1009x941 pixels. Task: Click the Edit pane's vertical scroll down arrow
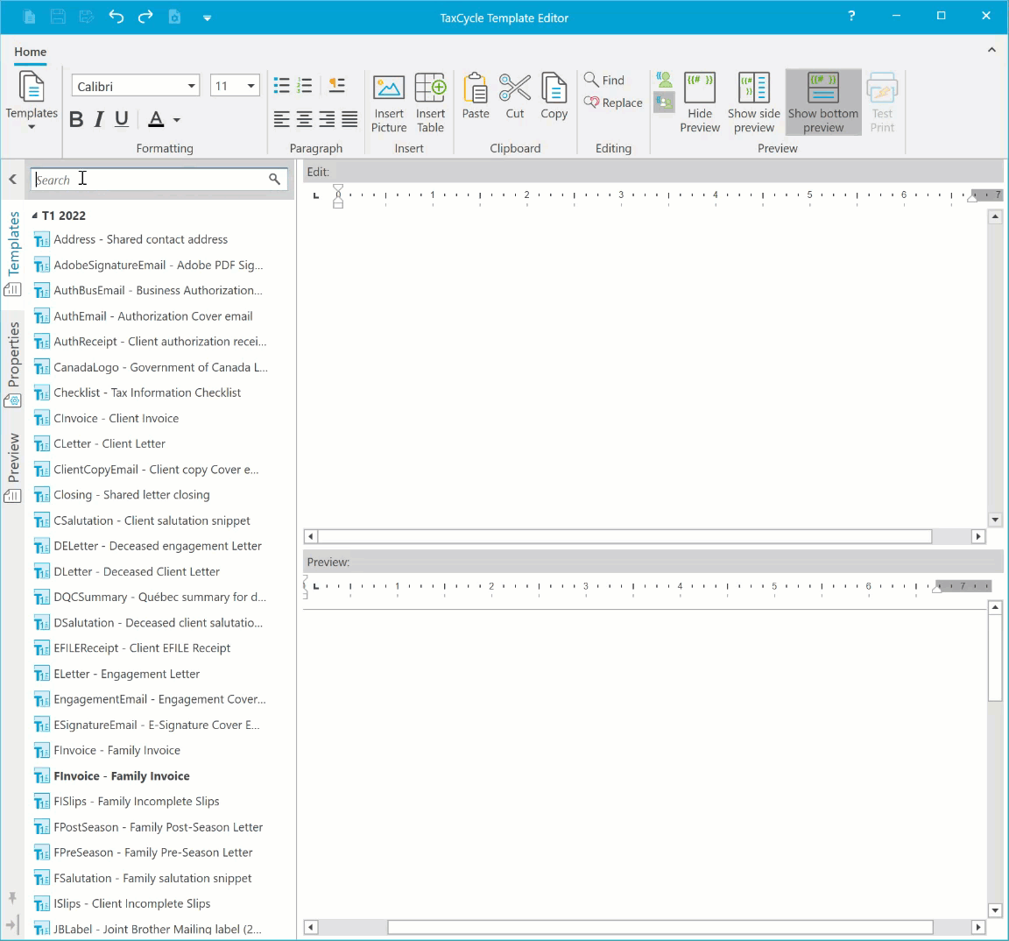(x=995, y=520)
